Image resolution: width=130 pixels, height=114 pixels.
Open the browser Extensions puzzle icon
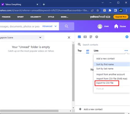click(x=110, y=10)
